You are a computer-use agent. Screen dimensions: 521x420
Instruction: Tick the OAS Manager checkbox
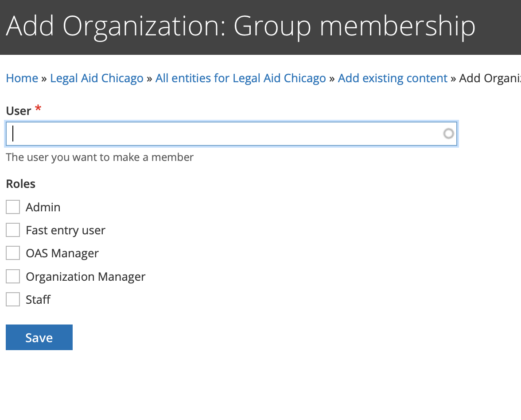(x=13, y=253)
